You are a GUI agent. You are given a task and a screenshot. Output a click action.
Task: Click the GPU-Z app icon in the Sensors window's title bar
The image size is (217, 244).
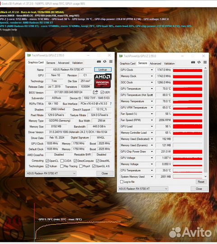pos(121,56)
